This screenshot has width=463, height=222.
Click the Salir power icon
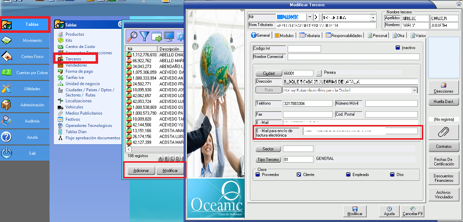point(7,153)
